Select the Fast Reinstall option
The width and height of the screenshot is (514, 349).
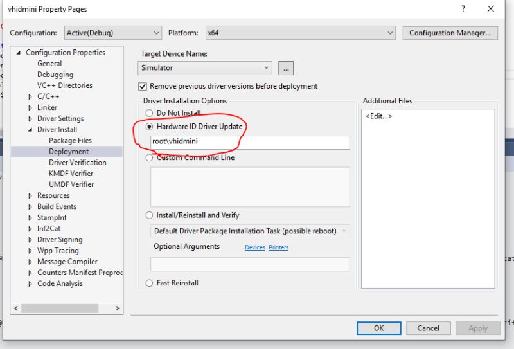click(149, 283)
